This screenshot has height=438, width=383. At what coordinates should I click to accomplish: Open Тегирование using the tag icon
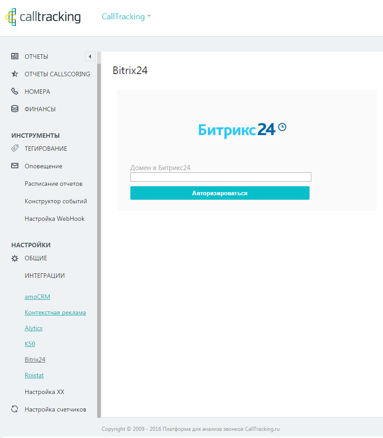pos(14,148)
